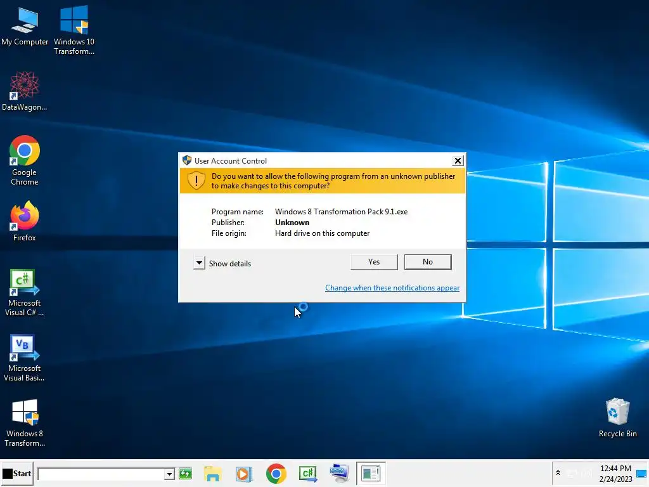
Task: Click No in User Account Control
Action: 428,262
